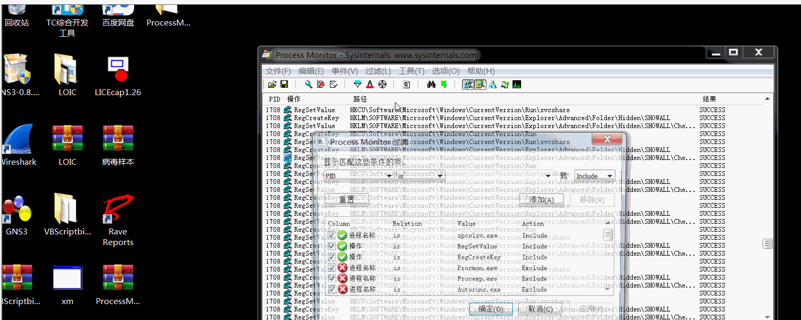
Task: Click the 操作 column header in main window
Action: point(294,99)
